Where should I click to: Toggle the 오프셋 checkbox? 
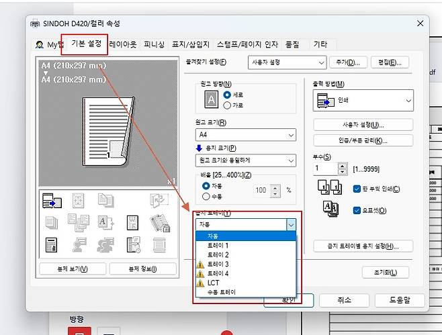coord(357,211)
